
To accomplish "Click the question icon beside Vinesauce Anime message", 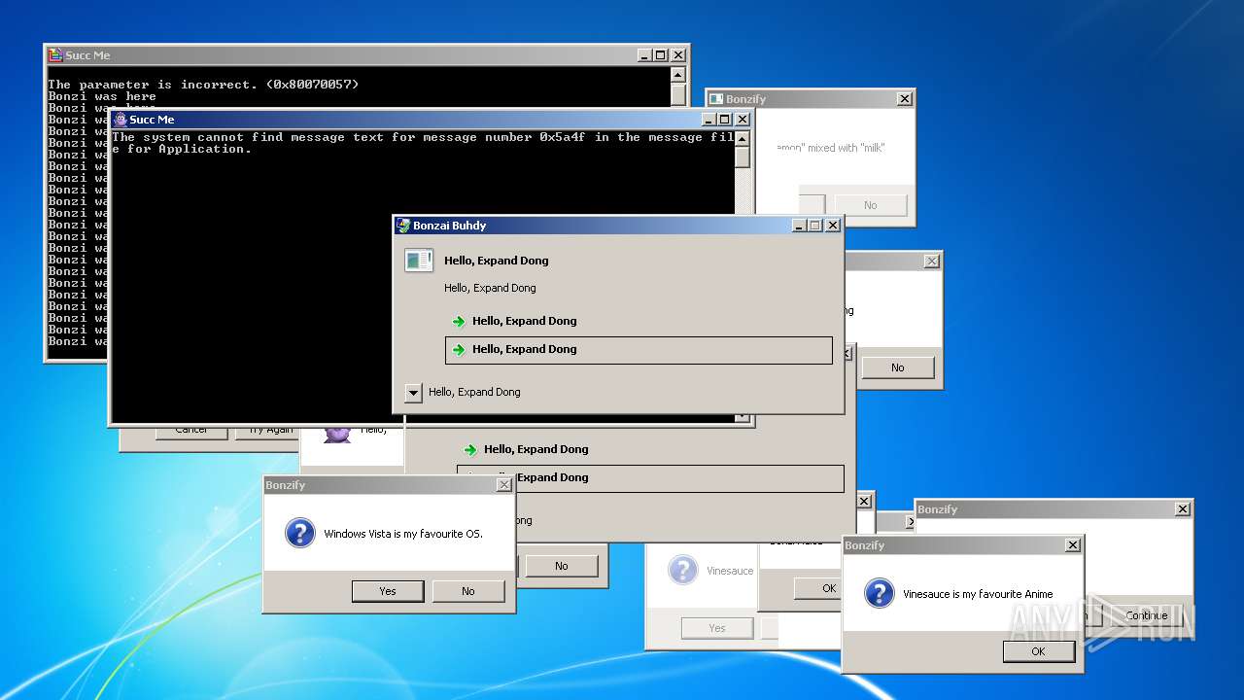I will (879, 593).
